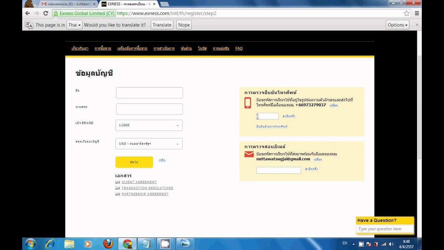The image size is (444, 250).
Task: Open the Thai language dropdown
Action: 74,25
